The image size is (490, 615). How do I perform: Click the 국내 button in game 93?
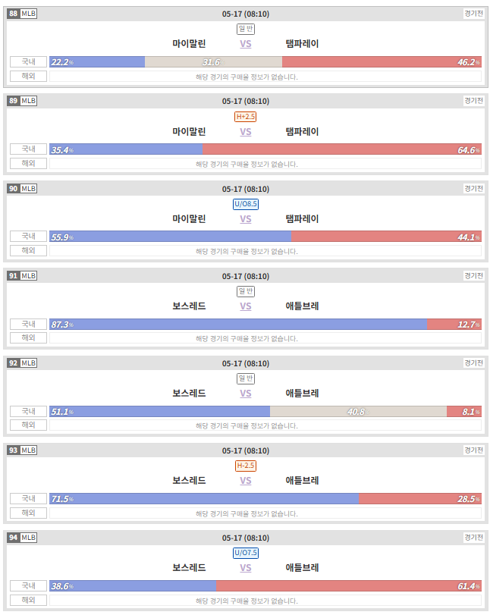click(x=28, y=498)
